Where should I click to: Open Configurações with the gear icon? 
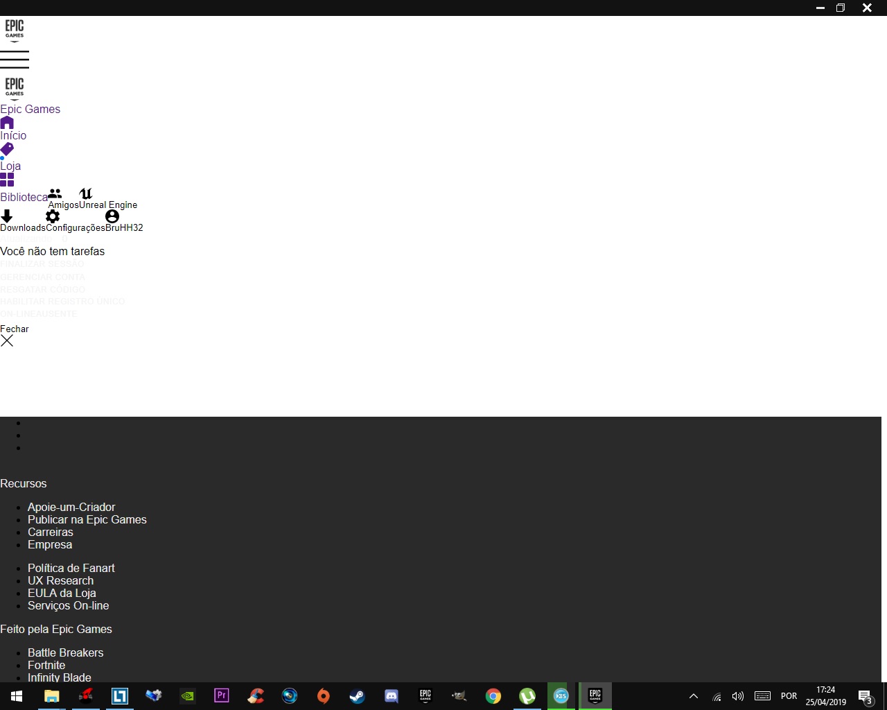pos(52,216)
